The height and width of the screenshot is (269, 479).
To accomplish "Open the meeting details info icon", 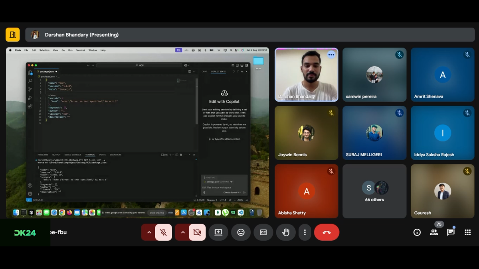I will [417, 232].
